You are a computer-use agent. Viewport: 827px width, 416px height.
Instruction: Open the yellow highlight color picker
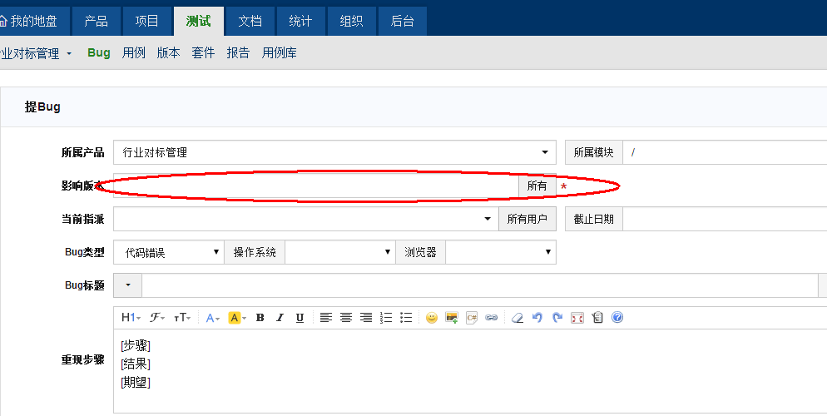(x=237, y=317)
